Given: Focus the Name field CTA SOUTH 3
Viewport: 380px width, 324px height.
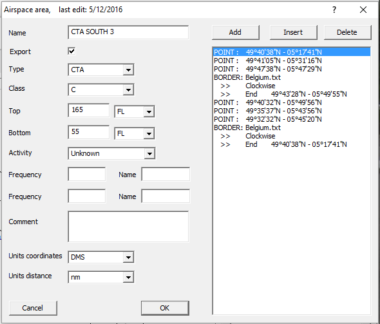Looking at the screenshot, I should pos(128,32).
